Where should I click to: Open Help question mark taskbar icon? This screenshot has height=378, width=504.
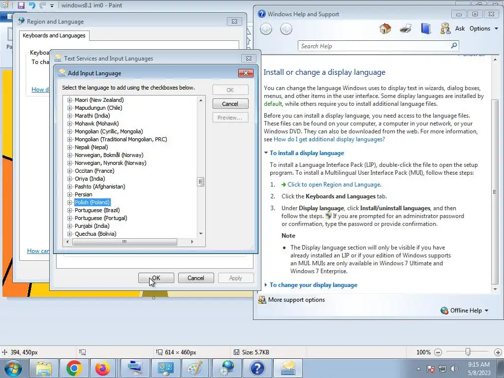coord(257,368)
